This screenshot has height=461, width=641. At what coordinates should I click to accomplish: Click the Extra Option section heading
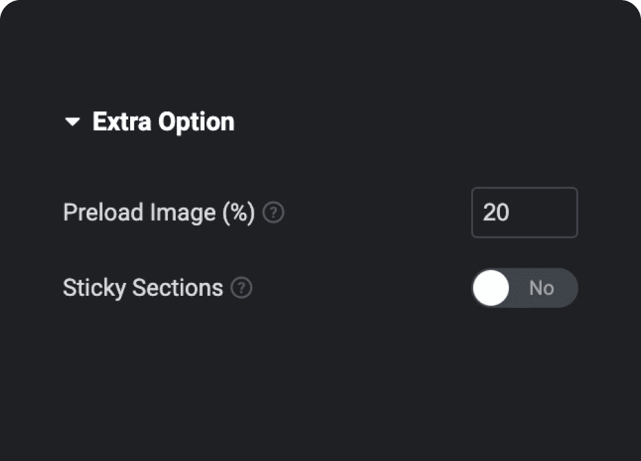tap(163, 122)
